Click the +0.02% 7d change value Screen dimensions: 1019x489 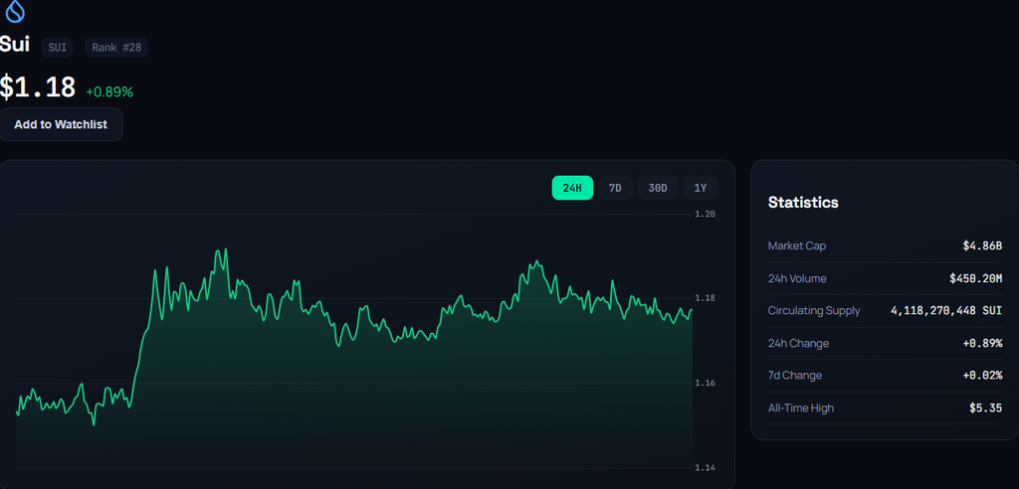(x=982, y=376)
